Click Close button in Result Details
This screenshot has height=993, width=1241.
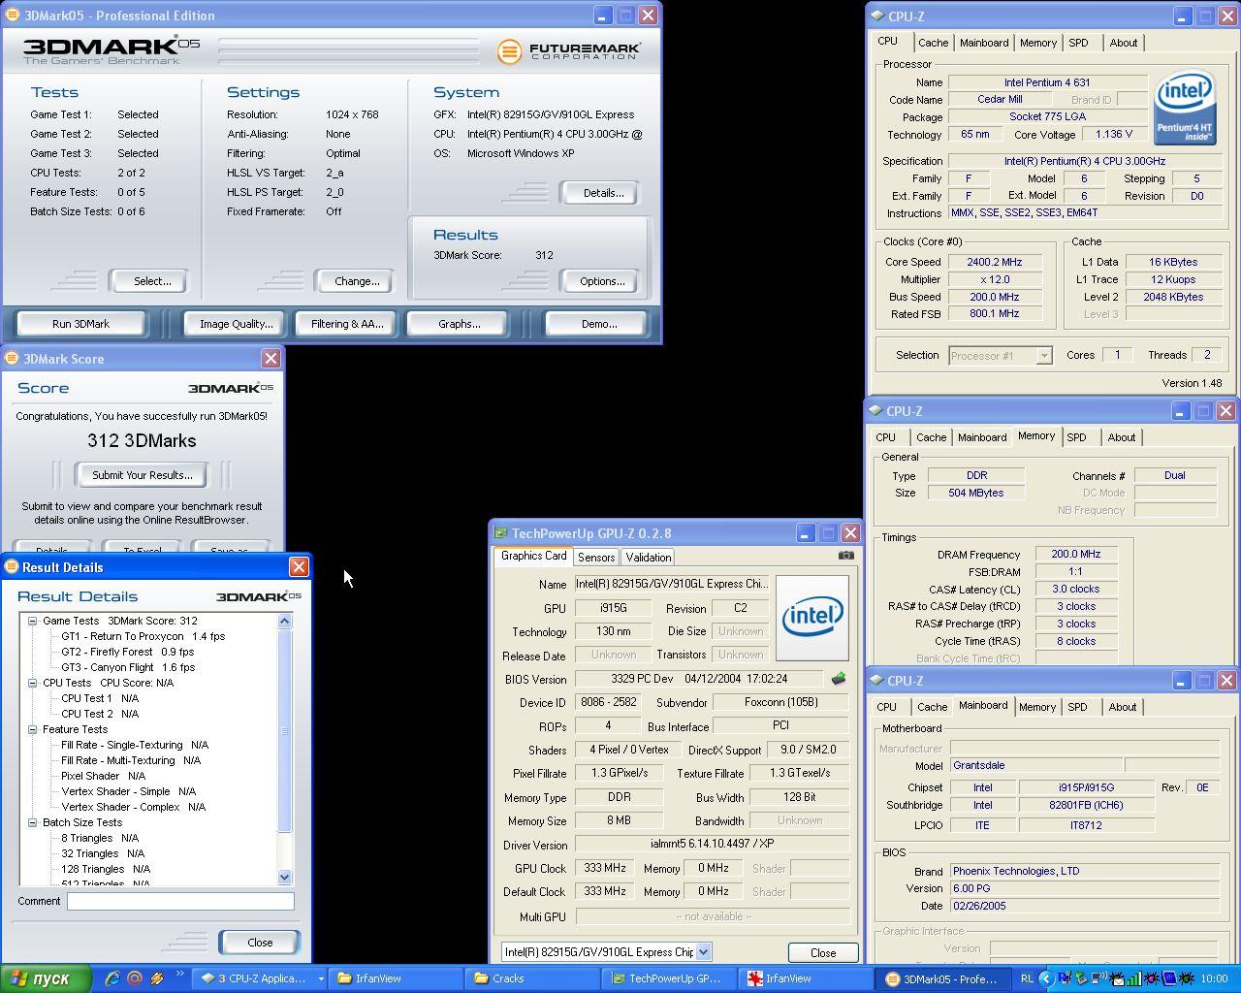pos(260,943)
